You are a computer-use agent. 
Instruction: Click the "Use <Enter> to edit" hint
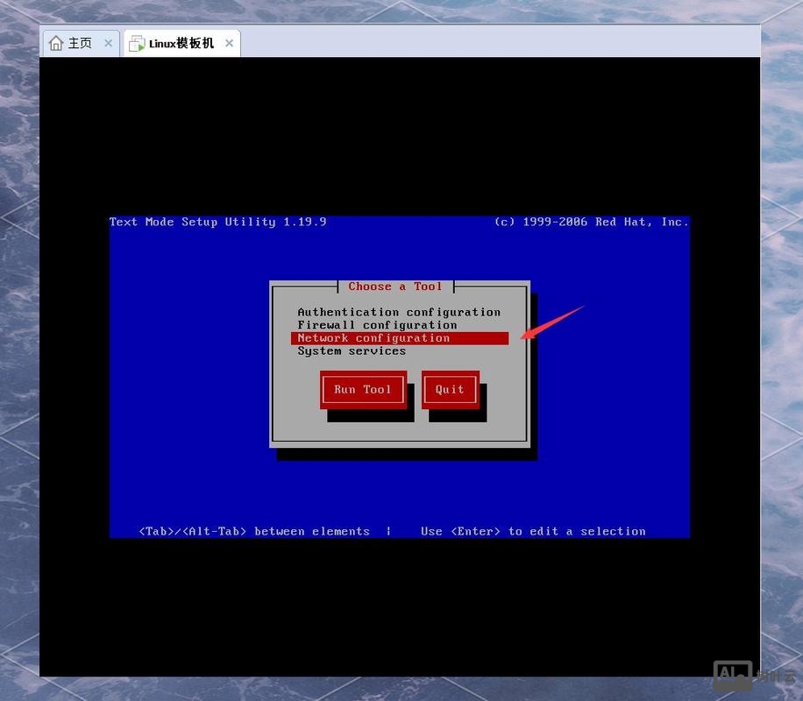(533, 531)
